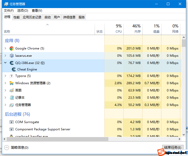Sort by the 名称 column header
The image size is (188, 156).
click(x=48, y=29)
